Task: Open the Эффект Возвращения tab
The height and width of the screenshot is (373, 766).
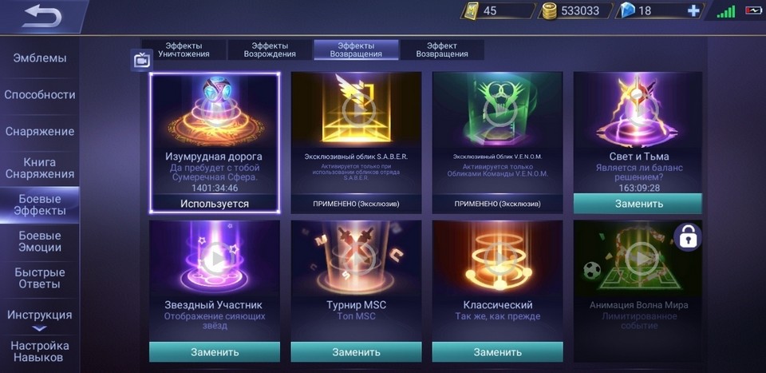Action: [442, 50]
